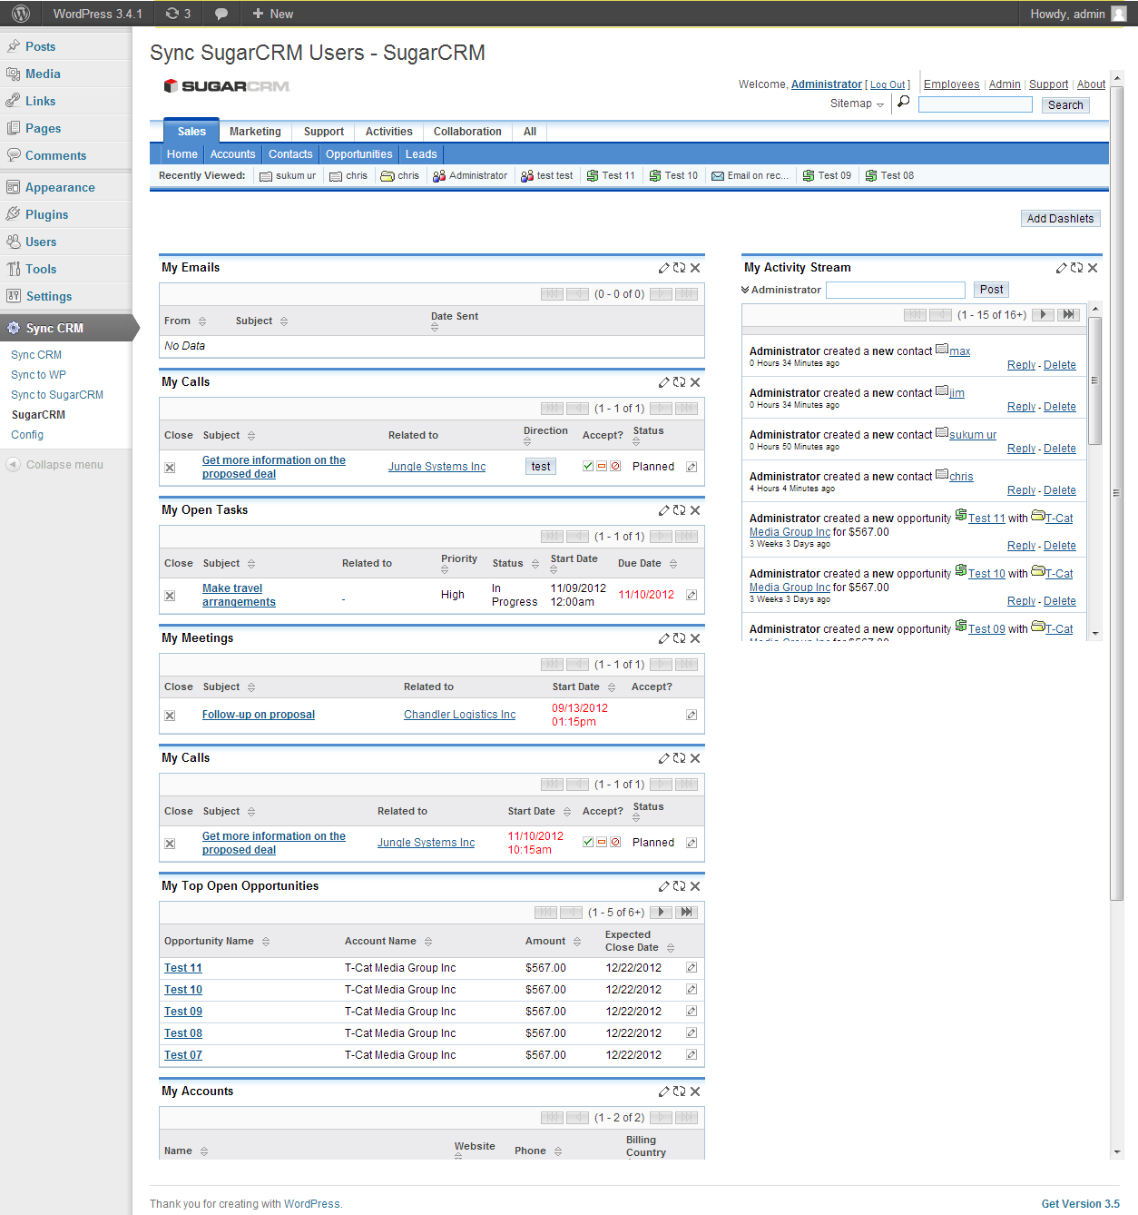Jump to last page of Activity Stream
Screen dimensions: 1138x1215
[x=1069, y=314]
